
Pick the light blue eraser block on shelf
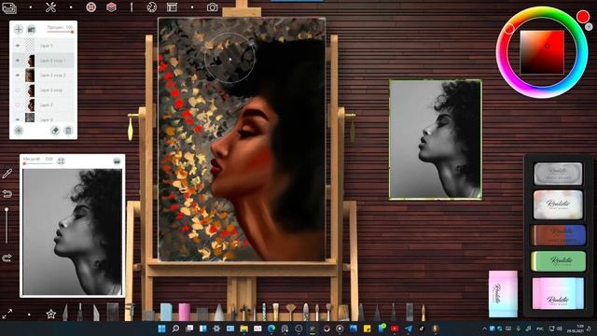(x=166, y=312)
